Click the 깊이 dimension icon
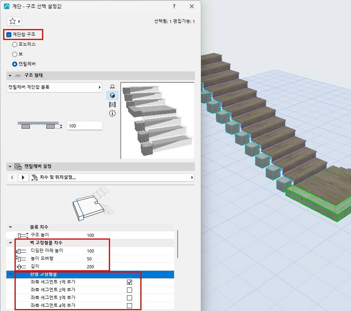The height and width of the screenshot is (311, 351). pyautogui.click(x=21, y=267)
